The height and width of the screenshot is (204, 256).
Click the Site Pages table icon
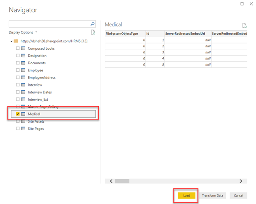[23, 129]
